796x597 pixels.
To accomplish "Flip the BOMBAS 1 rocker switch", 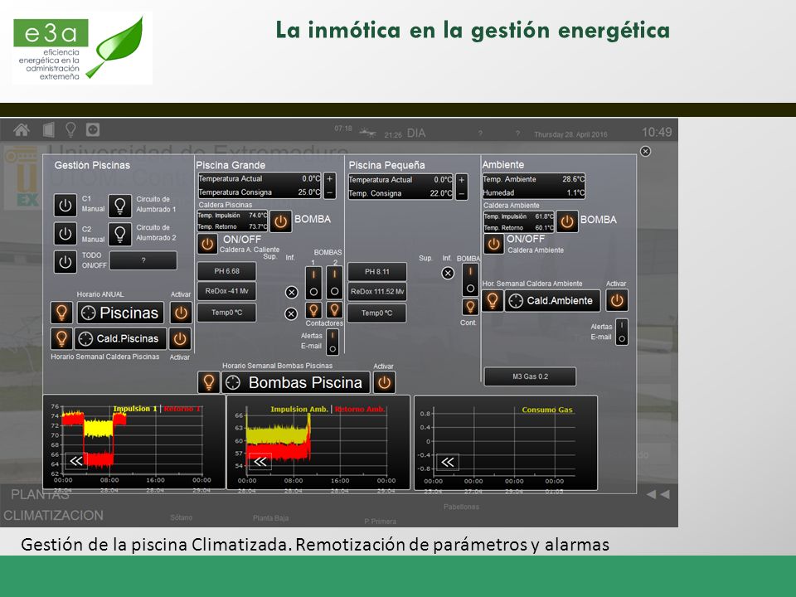I will pyautogui.click(x=313, y=283).
